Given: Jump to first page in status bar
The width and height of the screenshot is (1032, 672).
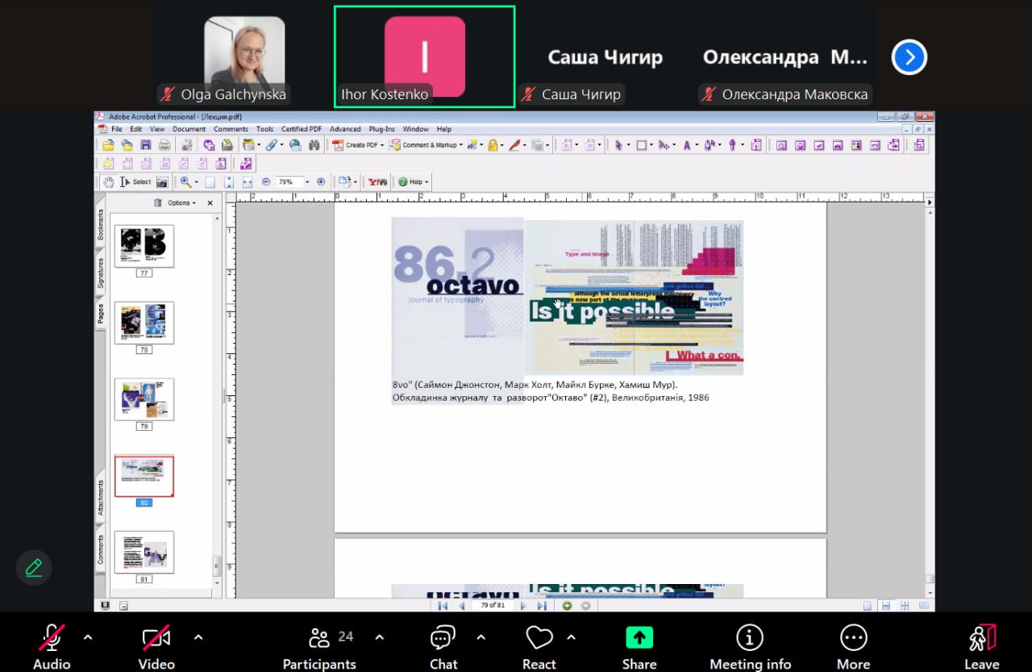Looking at the screenshot, I should point(443,606).
